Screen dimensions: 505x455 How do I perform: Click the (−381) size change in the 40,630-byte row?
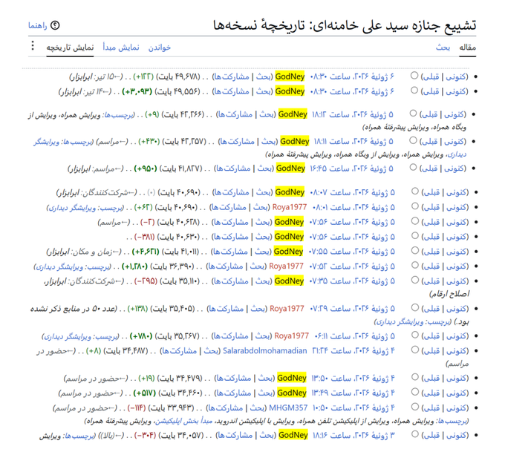pos(145,238)
